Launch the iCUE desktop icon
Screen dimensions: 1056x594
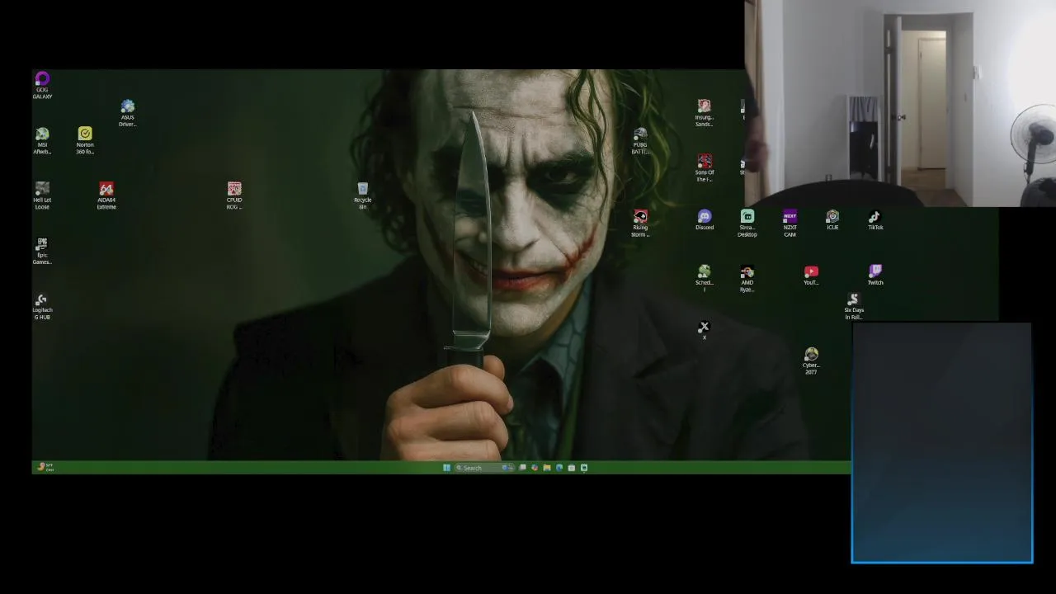pos(832,219)
